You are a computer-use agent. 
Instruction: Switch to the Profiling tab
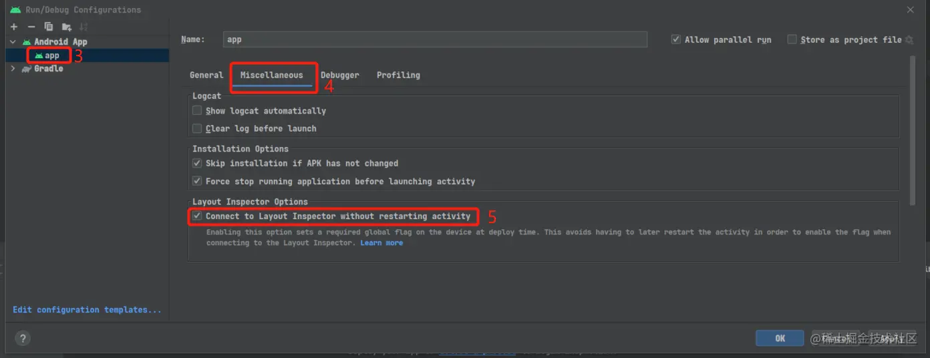click(398, 75)
